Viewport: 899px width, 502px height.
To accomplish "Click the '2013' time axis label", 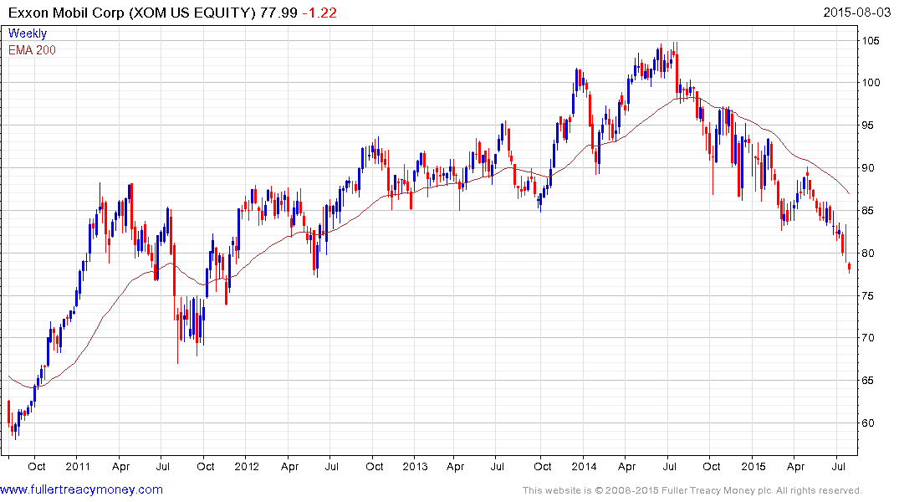I will pos(415,466).
